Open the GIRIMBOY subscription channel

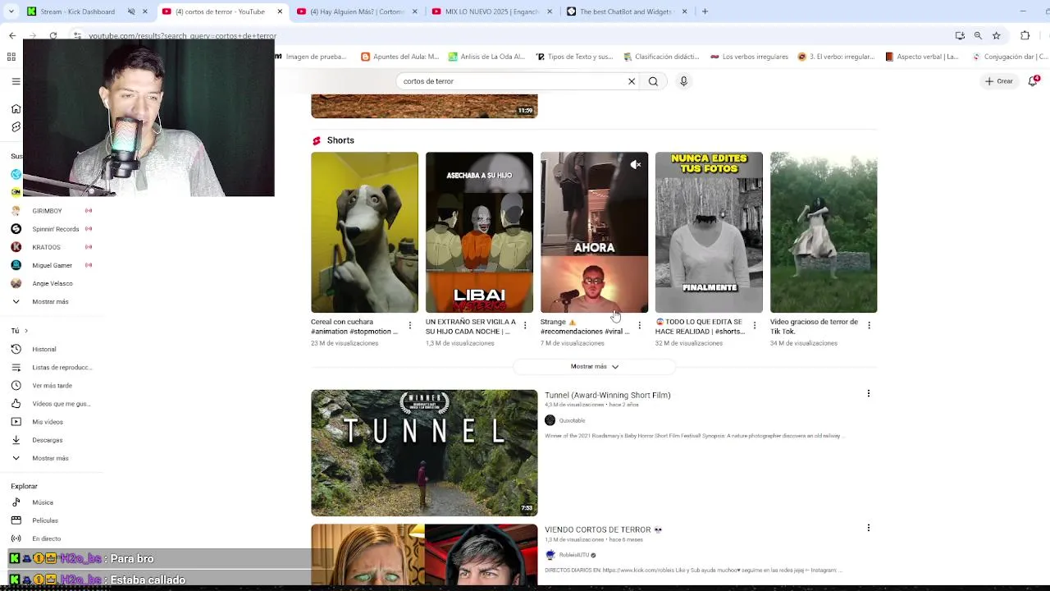[x=47, y=211]
